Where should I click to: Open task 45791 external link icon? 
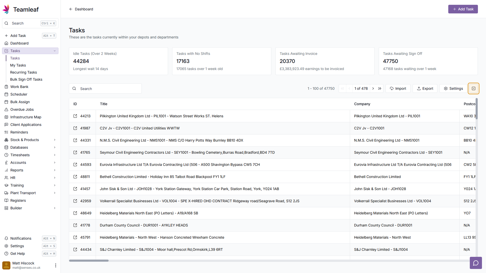pos(75,237)
